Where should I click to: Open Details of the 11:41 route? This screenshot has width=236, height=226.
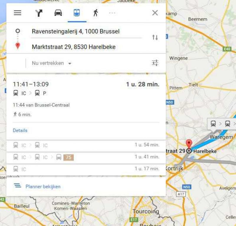[20, 130]
